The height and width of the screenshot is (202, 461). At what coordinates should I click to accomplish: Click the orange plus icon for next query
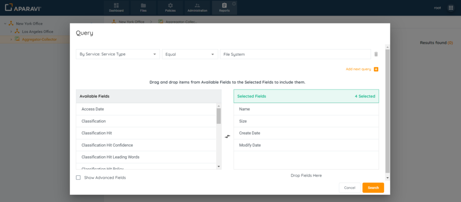pyautogui.click(x=376, y=69)
